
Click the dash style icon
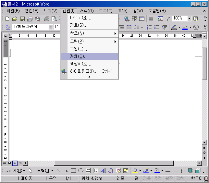[x=175, y=170]
